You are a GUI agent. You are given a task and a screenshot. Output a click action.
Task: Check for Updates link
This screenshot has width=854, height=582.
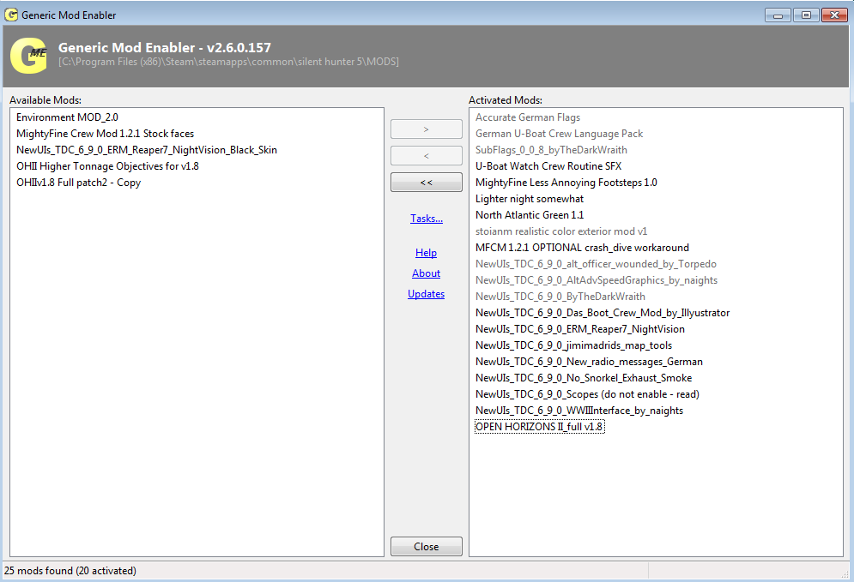(x=426, y=294)
